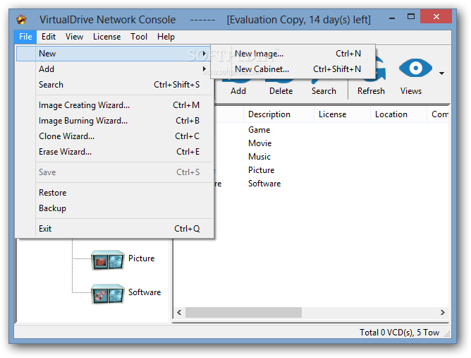Select the Picture tree item label
The width and height of the screenshot is (471, 358).
[x=142, y=258]
